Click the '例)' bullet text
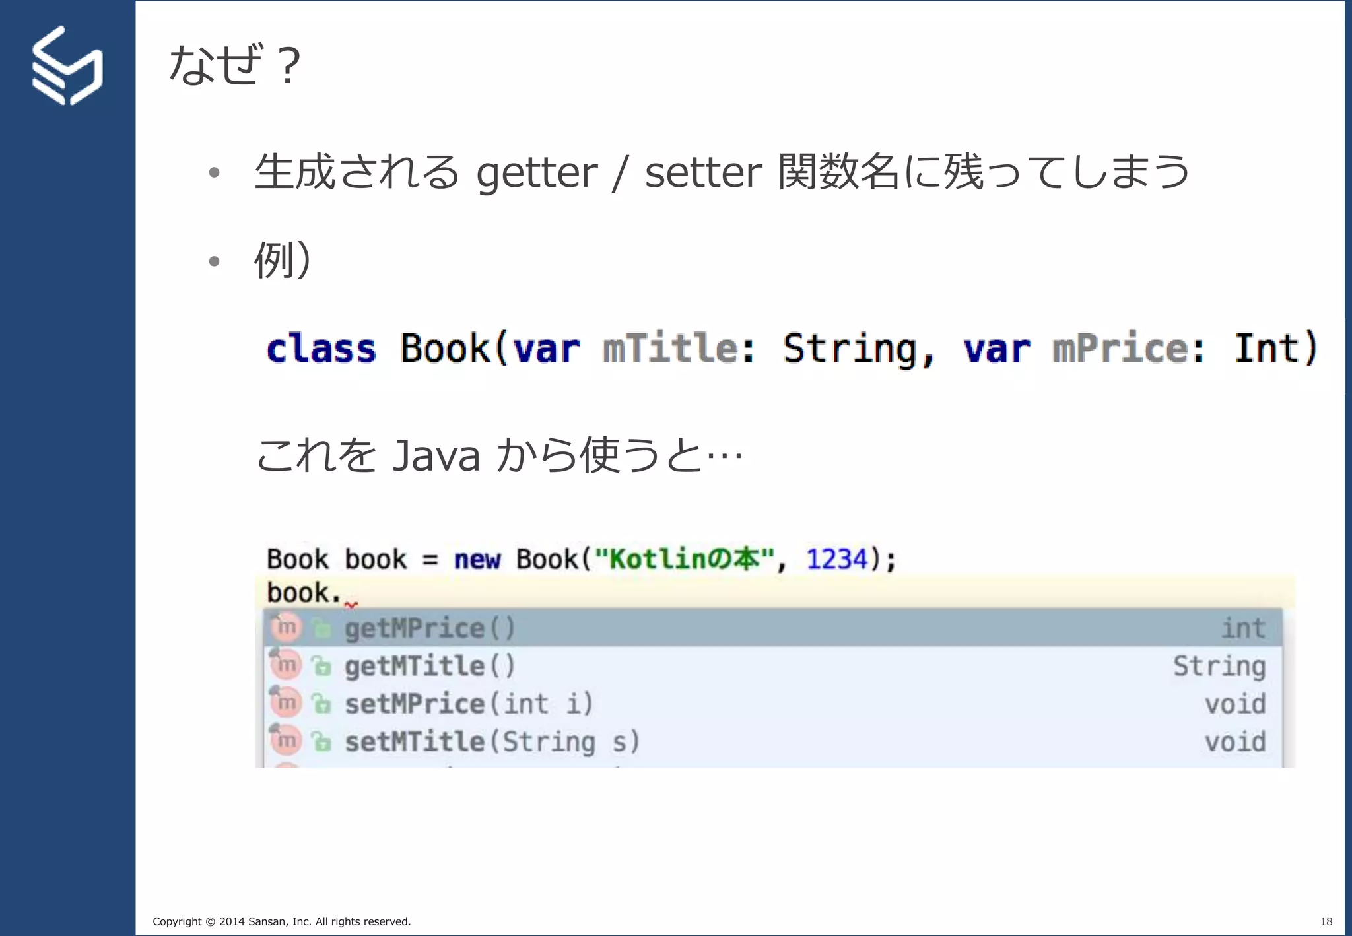This screenshot has width=1352, height=936. [283, 259]
